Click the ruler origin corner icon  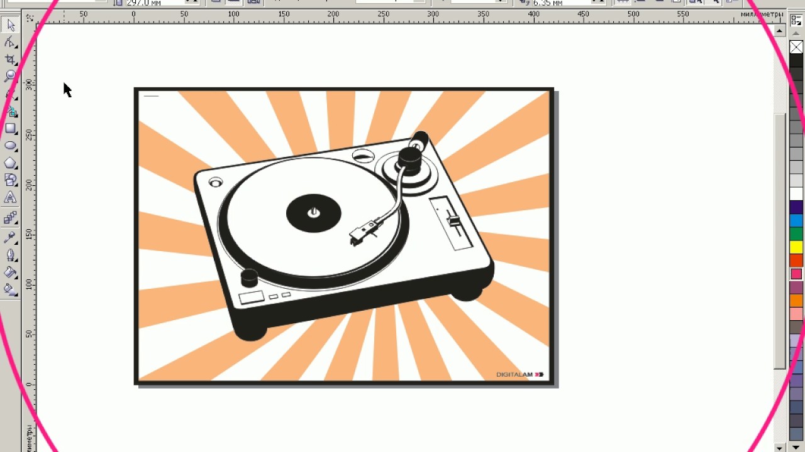[30, 19]
